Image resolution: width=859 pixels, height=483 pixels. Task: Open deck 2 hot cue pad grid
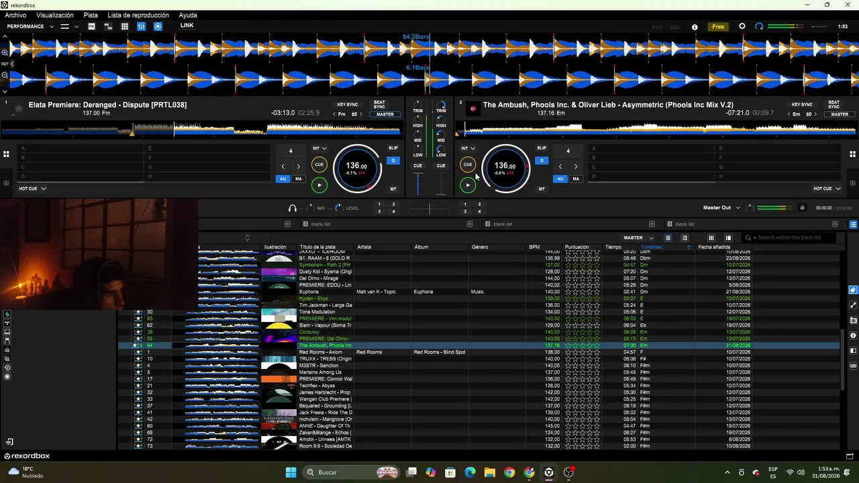[x=852, y=154]
